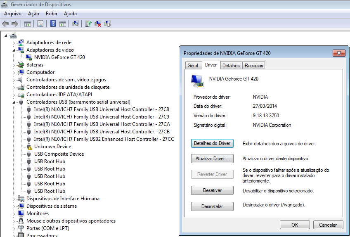350x237 pixels.
Task: Confirm with the OK button
Action: pyautogui.click(x=295, y=225)
